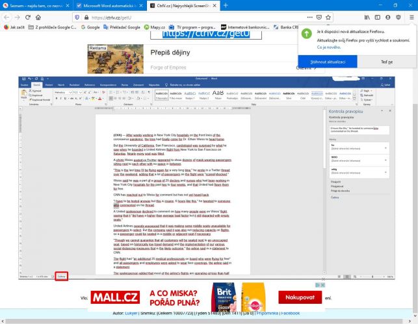
Task: Reload the current page
Action: (x=28, y=18)
